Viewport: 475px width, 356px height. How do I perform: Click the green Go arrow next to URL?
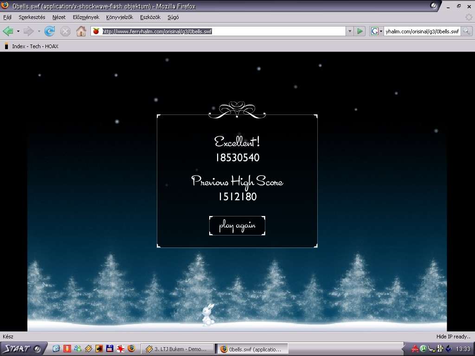[359, 31]
